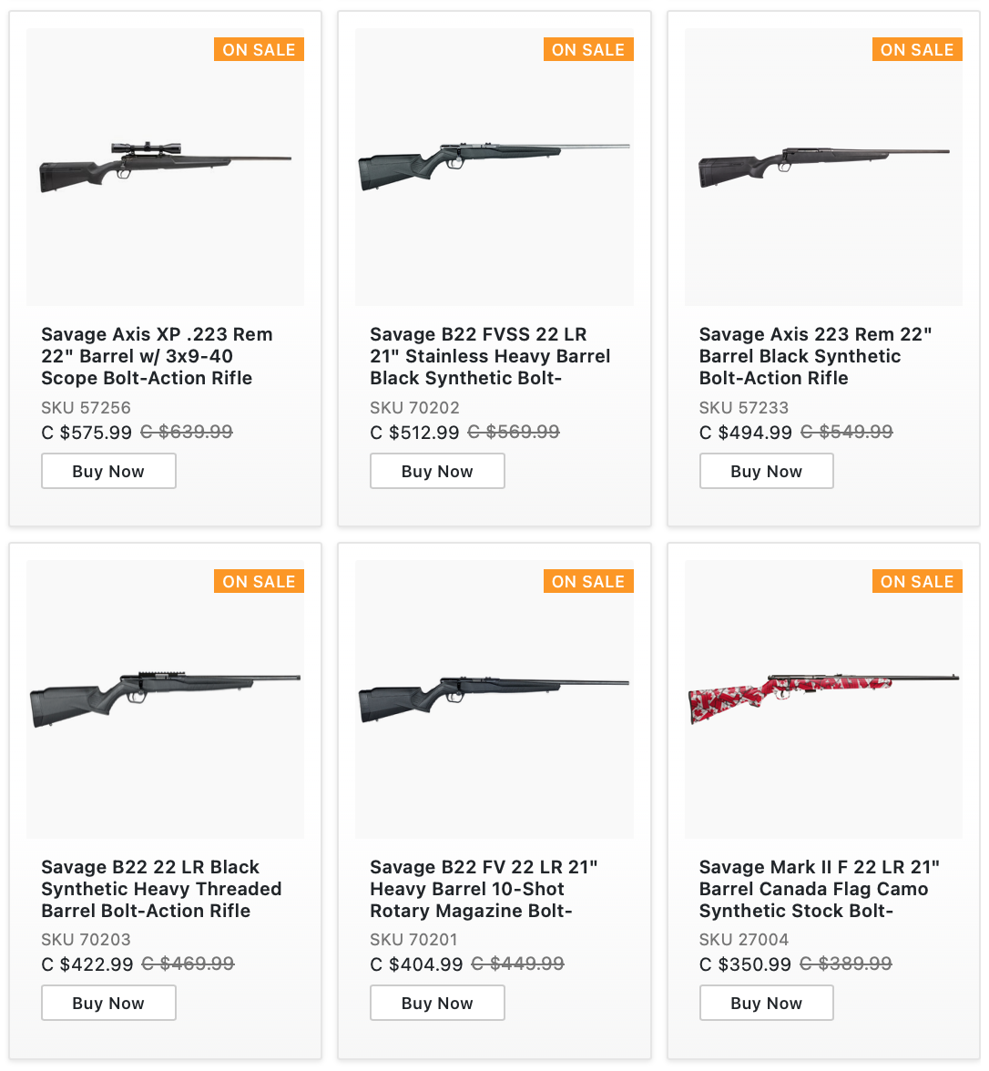The image size is (989, 1071).
Task: Open Savage B22 FV 10-Shot Rotary title
Action: pos(484,889)
